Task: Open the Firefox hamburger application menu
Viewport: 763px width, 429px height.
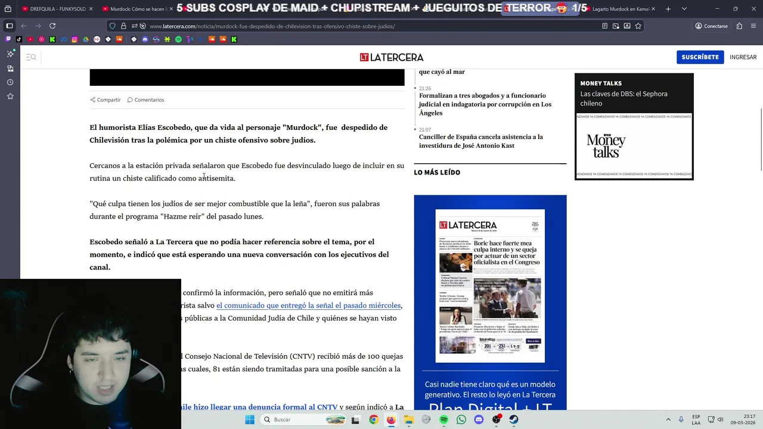Action: click(754, 26)
